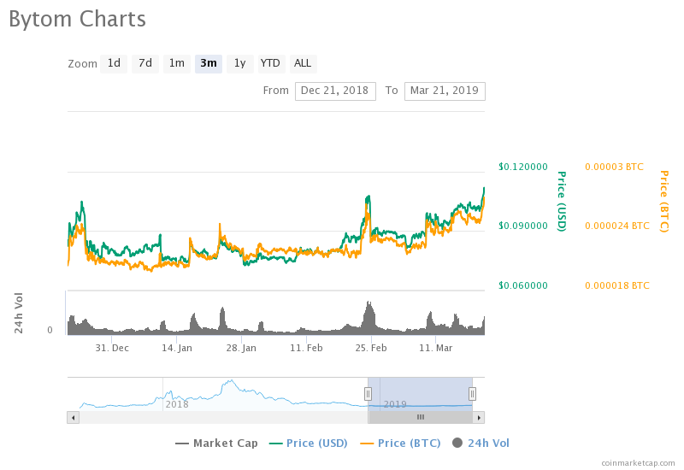Toggle Market Cap series in legend
The height and width of the screenshot is (470, 684).
pyautogui.click(x=216, y=443)
